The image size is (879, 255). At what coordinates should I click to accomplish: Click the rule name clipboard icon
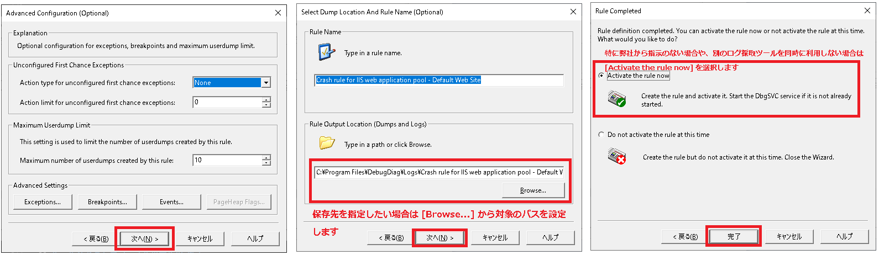tap(327, 52)
